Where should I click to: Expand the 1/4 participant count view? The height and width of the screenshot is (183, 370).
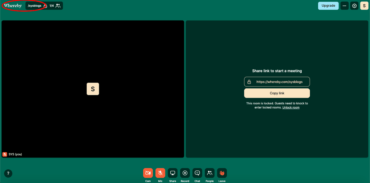pyautogui.click(x=54, y=5)
